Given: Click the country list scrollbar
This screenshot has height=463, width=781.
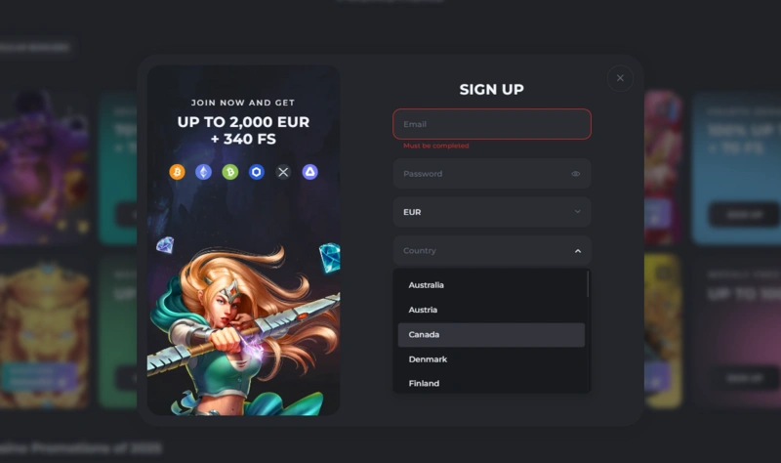Looking at the screenshot, I should (x=589, y=284).
